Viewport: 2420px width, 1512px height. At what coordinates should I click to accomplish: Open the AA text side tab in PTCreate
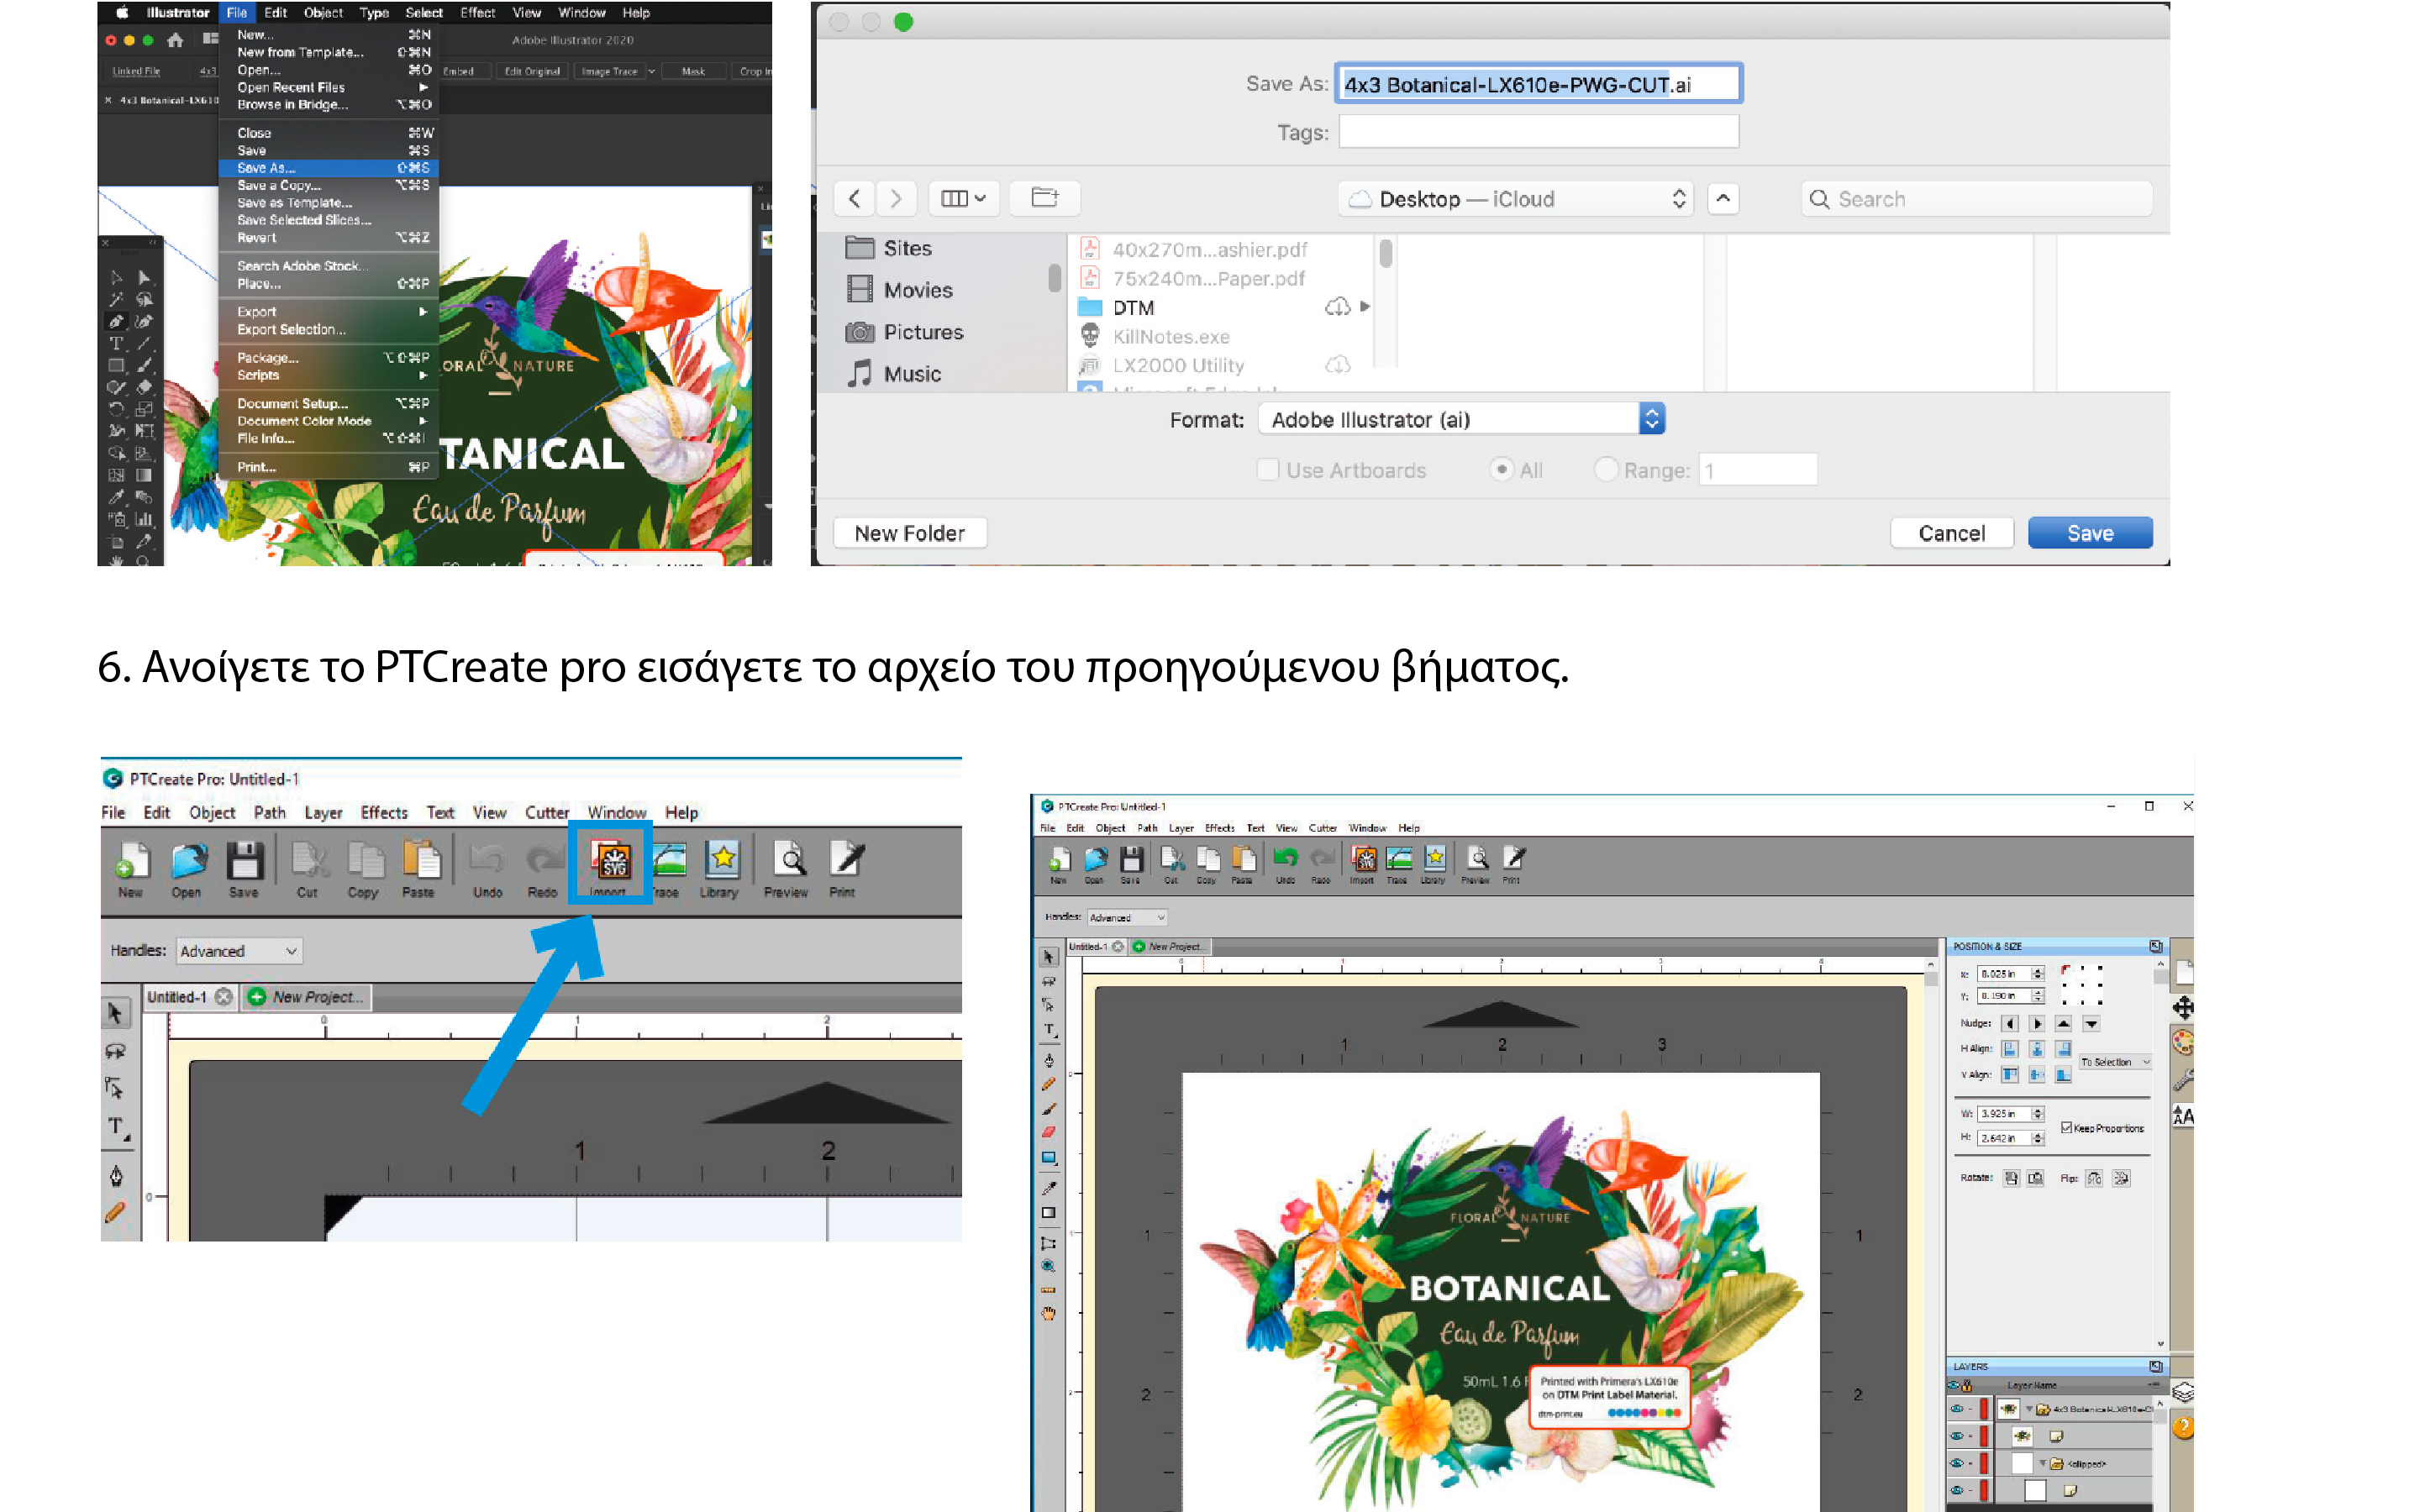(2183, 1116)
